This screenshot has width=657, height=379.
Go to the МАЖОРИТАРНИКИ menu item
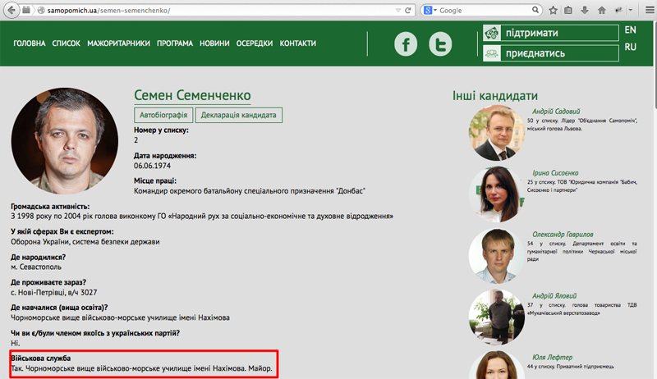[119, 43]
